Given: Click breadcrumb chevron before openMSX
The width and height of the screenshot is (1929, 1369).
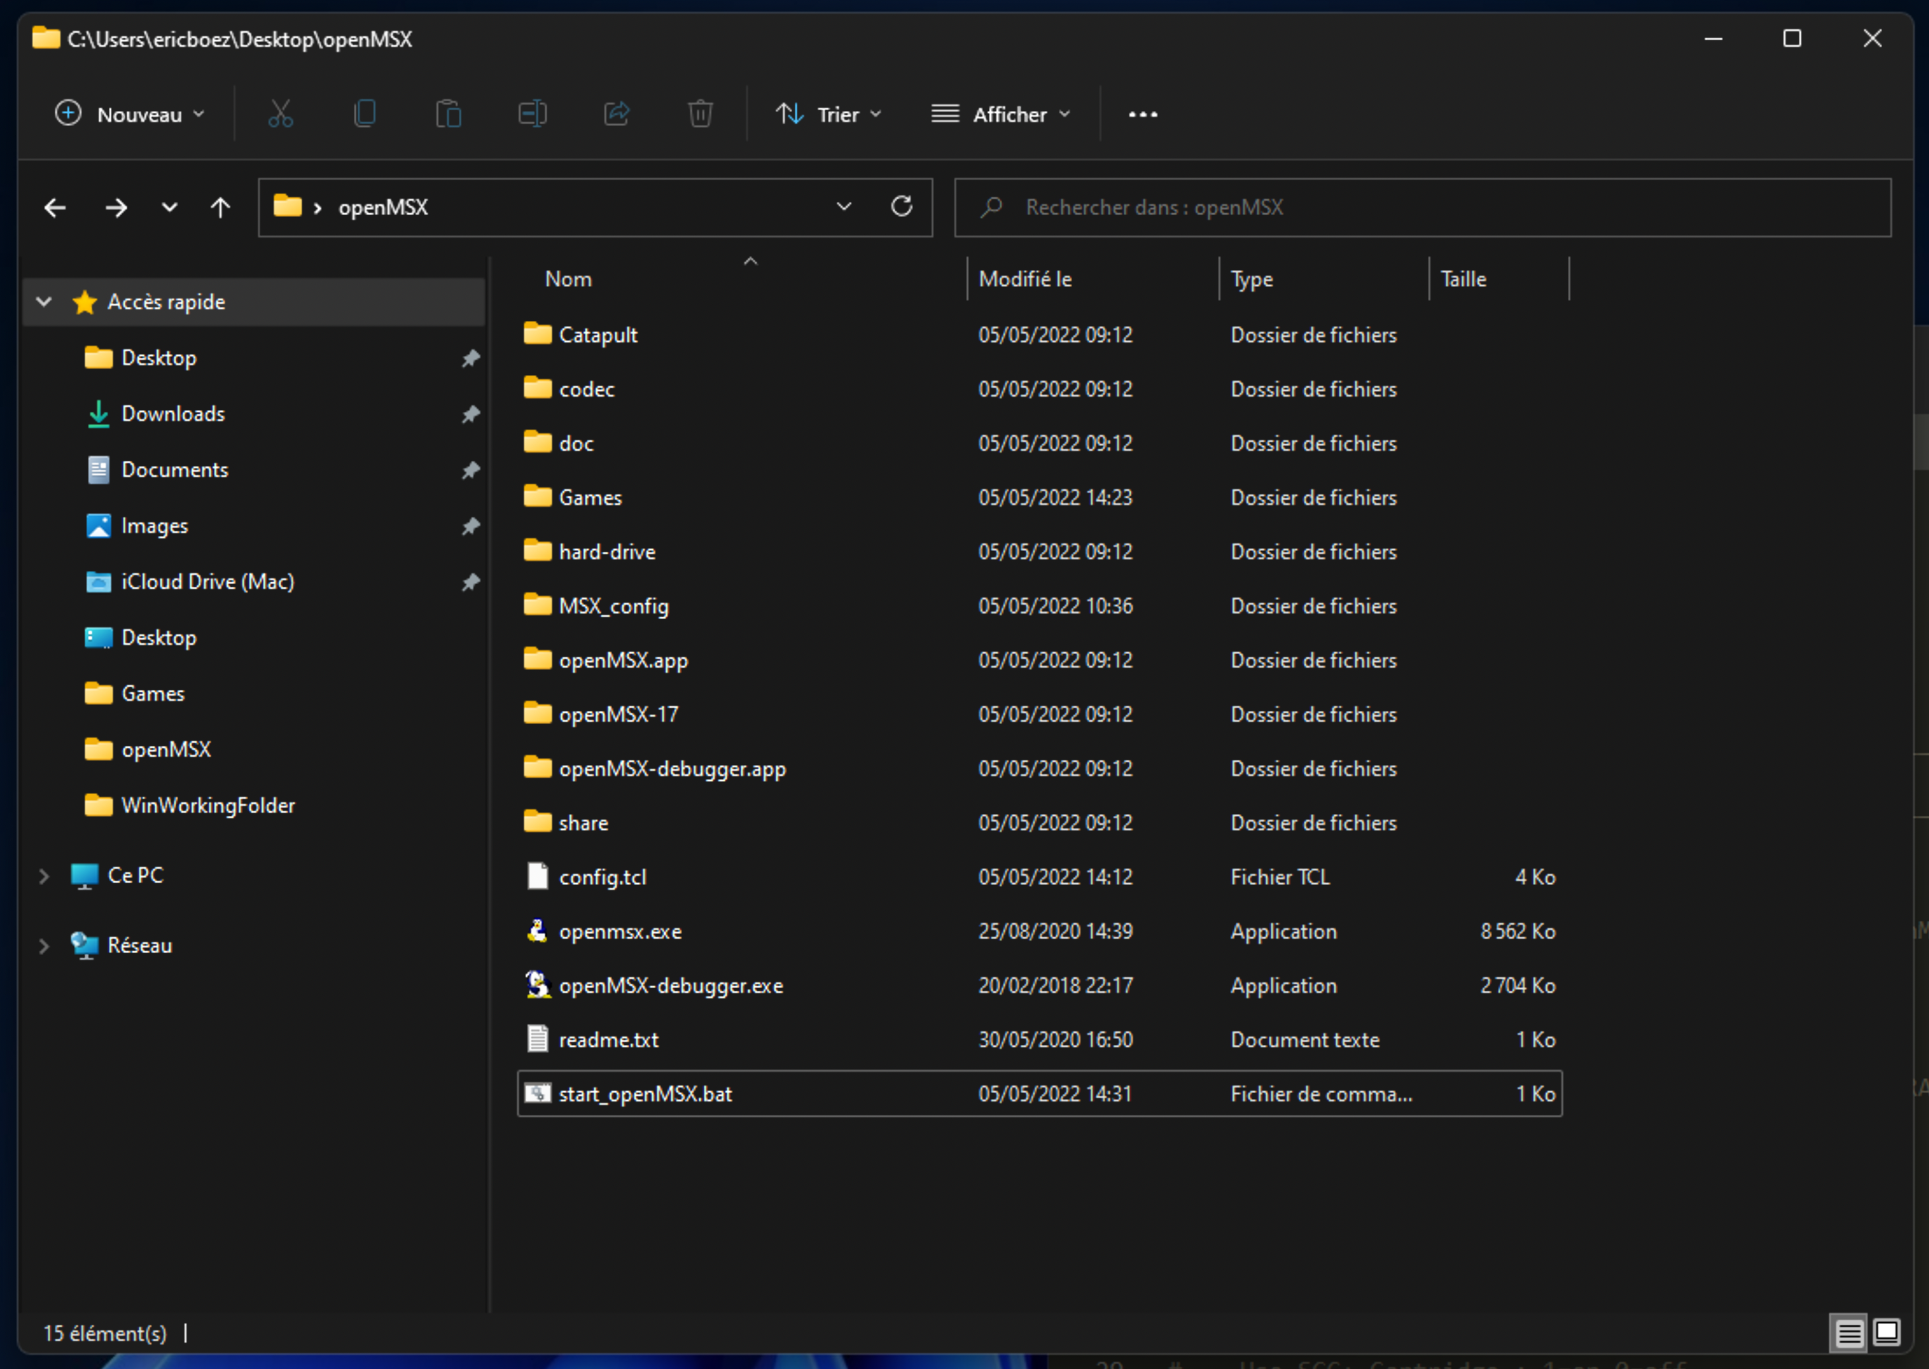Looking at the screenshot, I should pyautogui.click(x=318, y=208).
